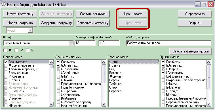Check the &Вырезать element checkbox
The height and width of the screenshot is (110, 215).
tap(58, 91)
